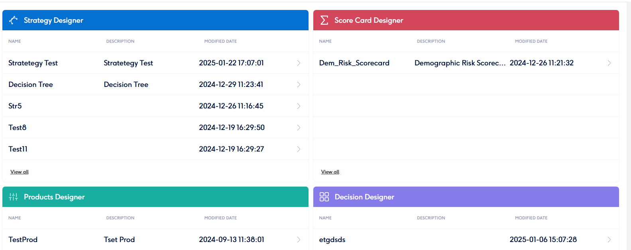Click the Products Designer sliders icon
This screenshot has height=250, width=631.
pos(14,197)
